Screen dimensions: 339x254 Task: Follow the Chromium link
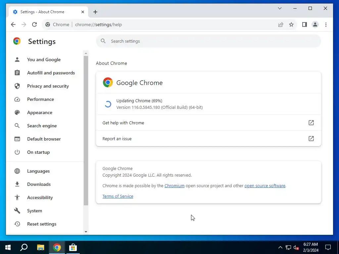(x=174, y=186)
